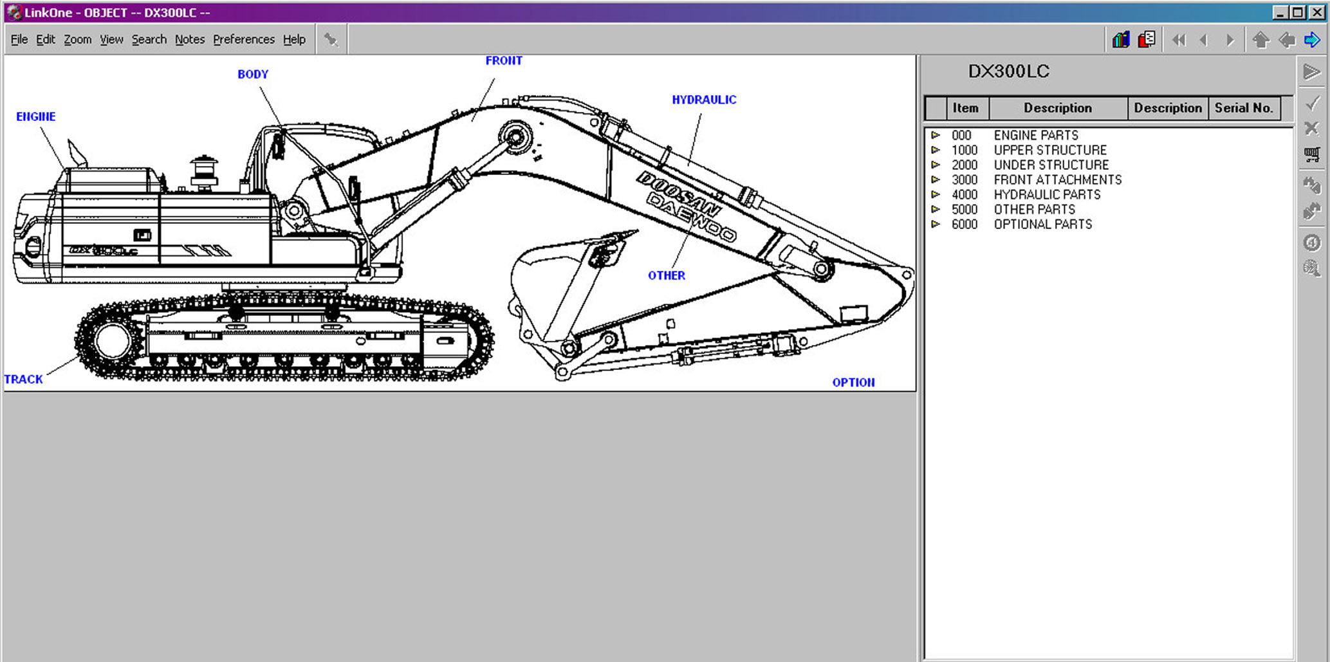Viewport: 1330px width, 662px height.
Task: Select the UPPER STRUCTURE row text
Action: 1050,150
